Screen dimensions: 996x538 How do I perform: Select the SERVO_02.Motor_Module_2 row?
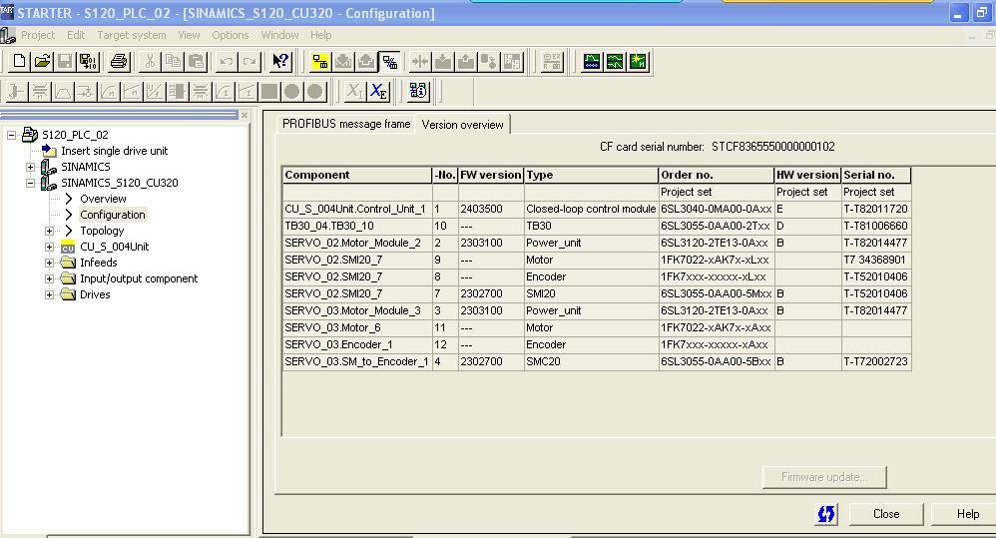pyautogui.click(x=597, y=243)
